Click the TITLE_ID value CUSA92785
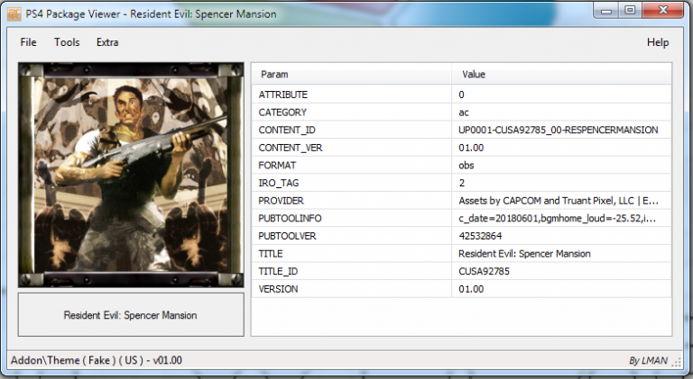Image resolution: width=693 pixels, height=379 pixels. [x=485, y=271]
